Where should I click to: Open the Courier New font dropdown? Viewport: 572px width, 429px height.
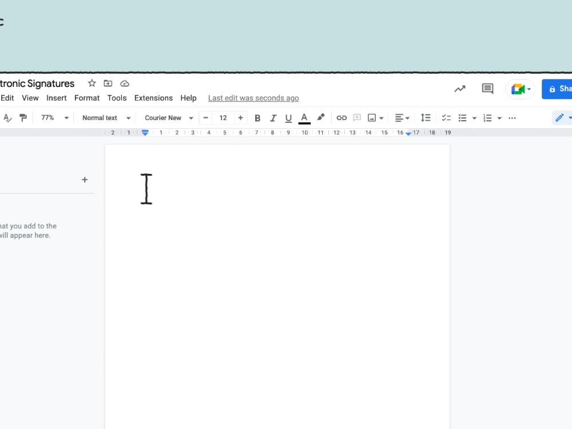(x=169, y=118)
